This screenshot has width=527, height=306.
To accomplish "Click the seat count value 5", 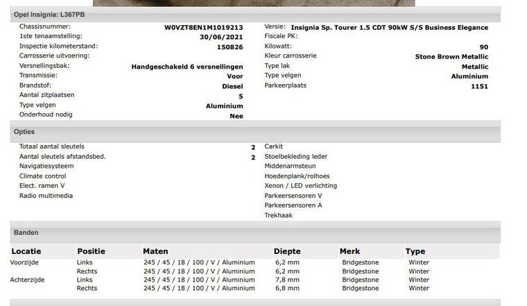I will click(x=241, y=96).
